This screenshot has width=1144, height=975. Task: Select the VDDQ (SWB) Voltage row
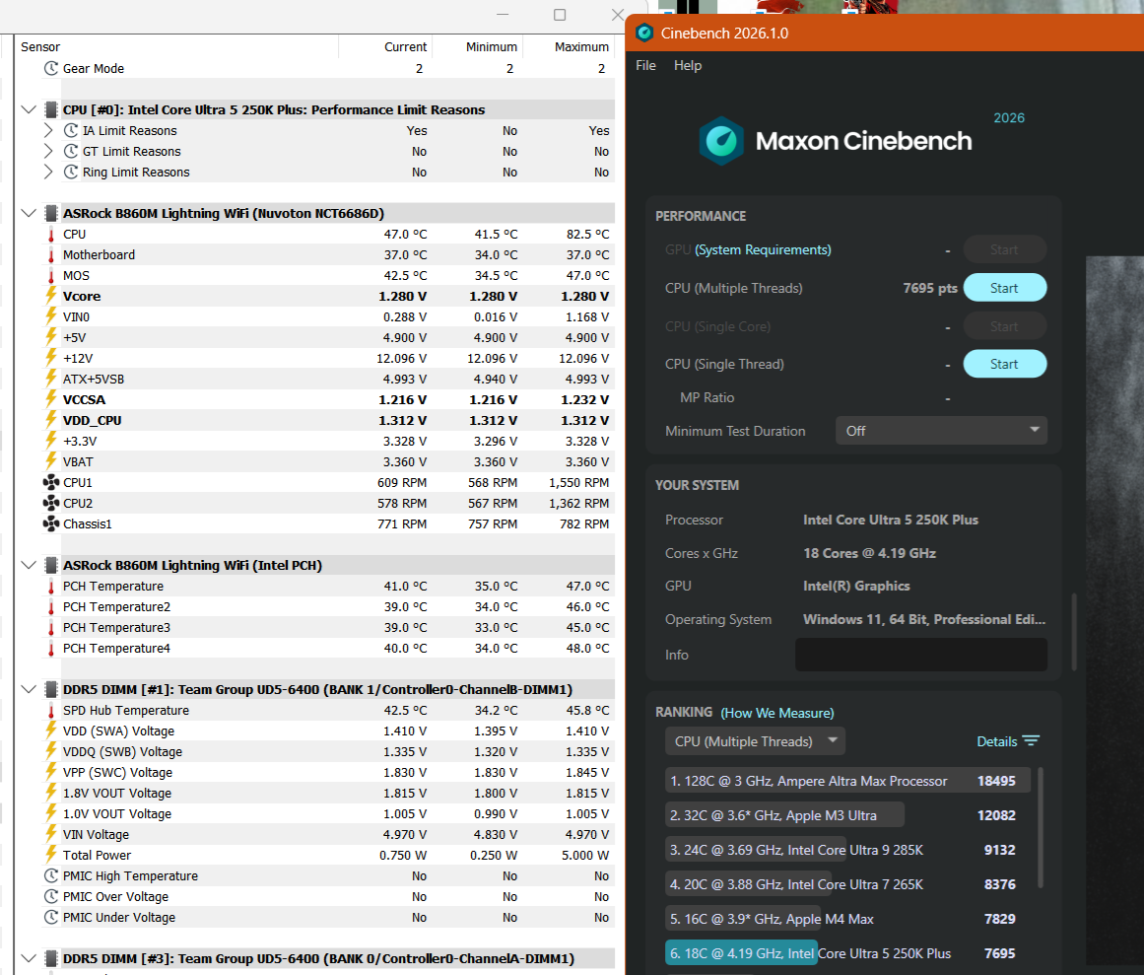(328, 751)
